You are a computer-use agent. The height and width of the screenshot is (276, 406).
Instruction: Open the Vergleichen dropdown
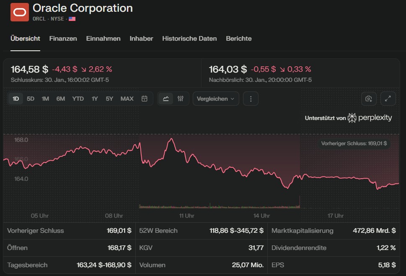point(215,99)
